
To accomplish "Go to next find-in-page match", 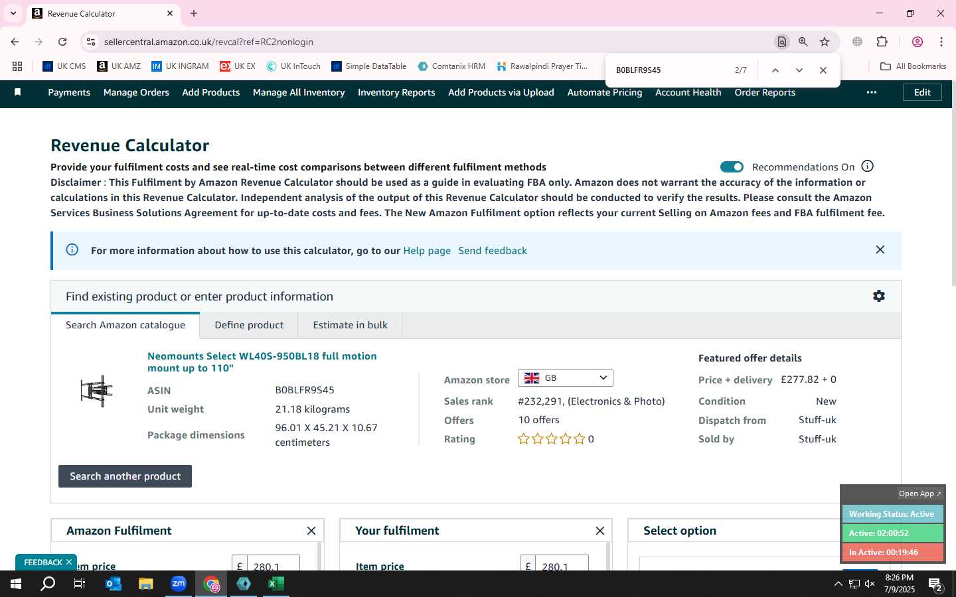I will (x=799, y=70).
